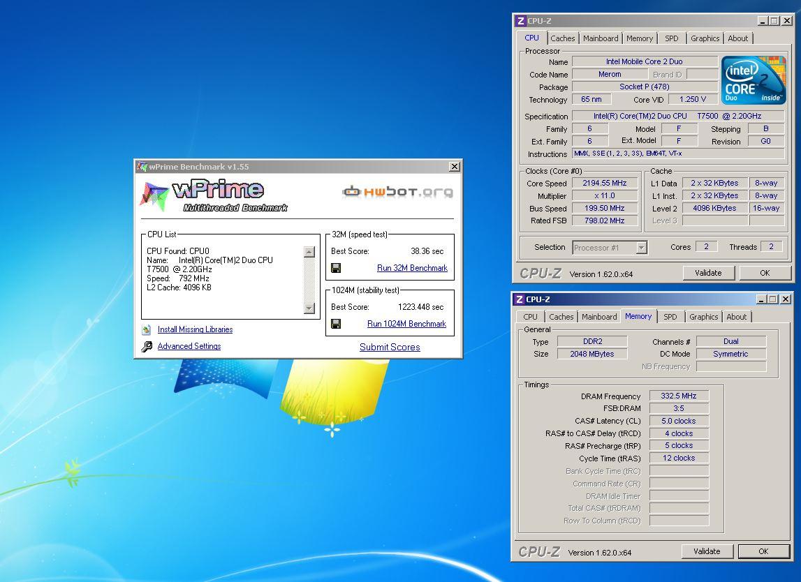Switch to Caches tab in lower CPU-Z window
Screen dimensions: 801x582
click(x=561, y=317)
